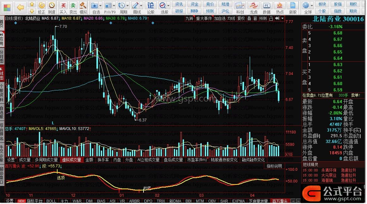
Task: Toggle 重大事件 major events markers
Action: pos(204,18)
